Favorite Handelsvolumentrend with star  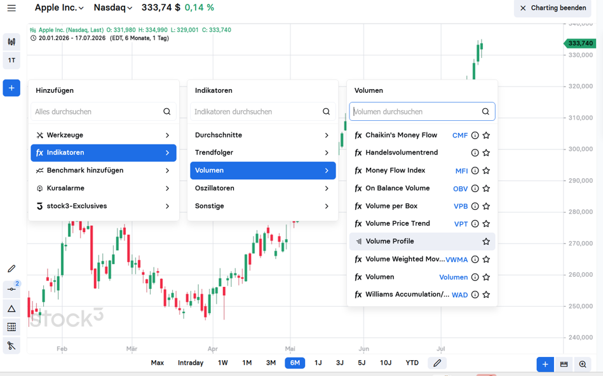(x=486, y=153)
